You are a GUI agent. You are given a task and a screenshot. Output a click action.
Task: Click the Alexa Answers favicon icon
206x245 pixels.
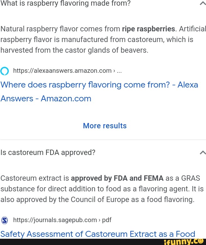coord(4,71)
